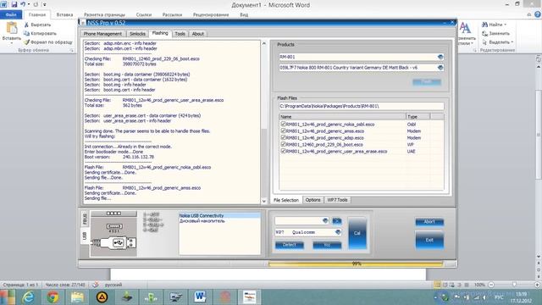Uncheck RM801_12w46_prod_generic_adsp.esco file
542x305 pixels.
[283, 137]
